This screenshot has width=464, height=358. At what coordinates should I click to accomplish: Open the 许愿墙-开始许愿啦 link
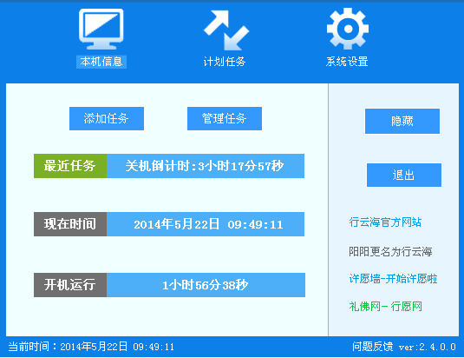393,279
